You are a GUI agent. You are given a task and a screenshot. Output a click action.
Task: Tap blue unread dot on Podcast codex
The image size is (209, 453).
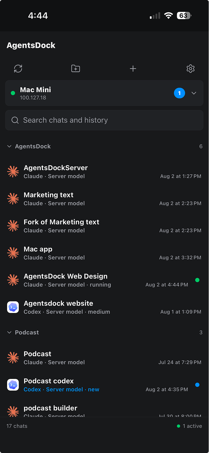click(x=197, y=385)
